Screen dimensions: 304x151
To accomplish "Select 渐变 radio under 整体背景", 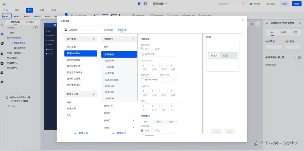I will [x=153, y=49].
